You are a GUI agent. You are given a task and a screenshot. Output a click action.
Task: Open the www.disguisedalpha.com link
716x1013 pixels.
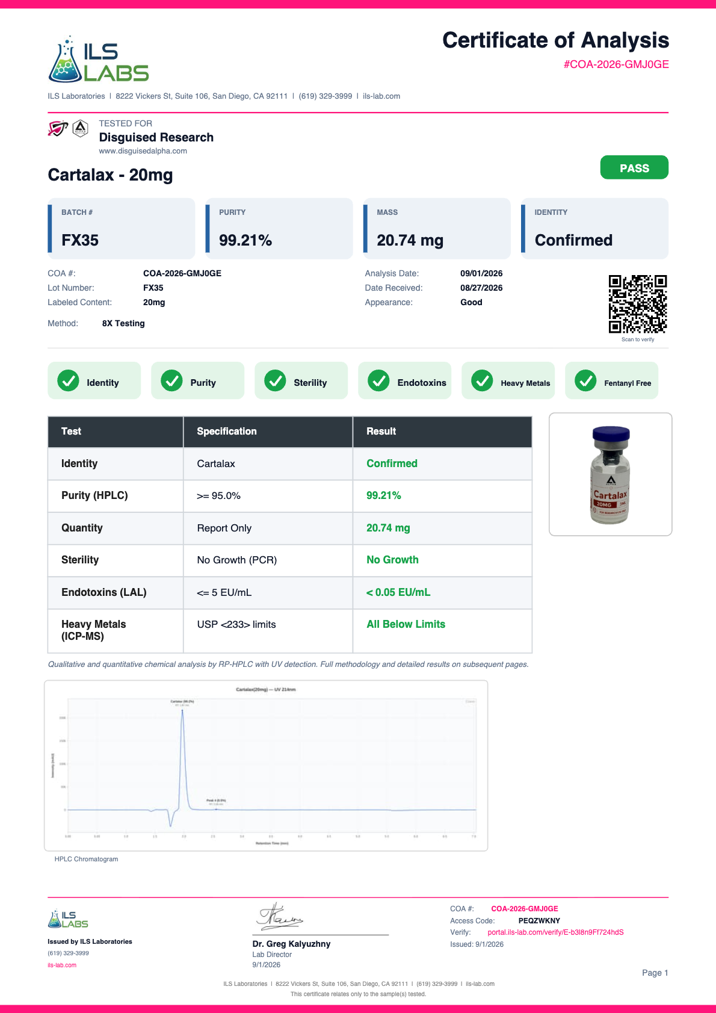coord(143,151)
